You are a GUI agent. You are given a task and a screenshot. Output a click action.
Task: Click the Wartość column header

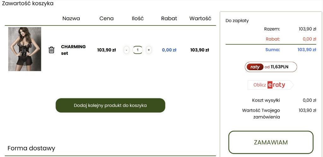point(200,19)
